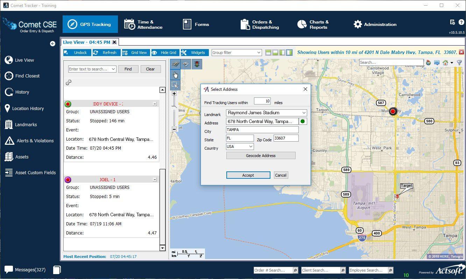Image resolution: width=466 pixels, height=279 pixels.
Task: Select the right-docked grid layout icon
Action: coord(289,53)
